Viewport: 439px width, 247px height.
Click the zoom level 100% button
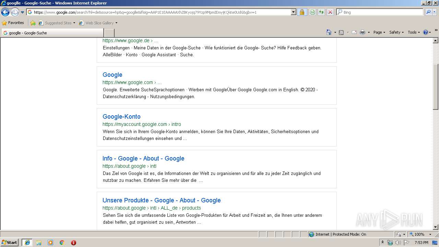coord(417,234)
